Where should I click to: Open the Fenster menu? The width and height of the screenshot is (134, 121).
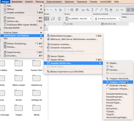click(93, 2)
